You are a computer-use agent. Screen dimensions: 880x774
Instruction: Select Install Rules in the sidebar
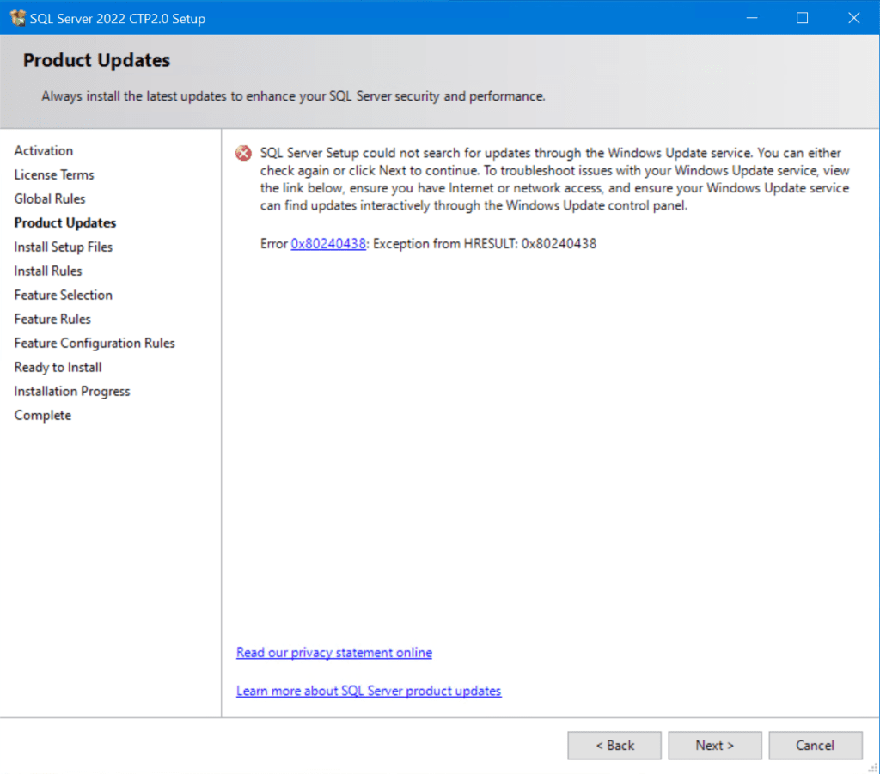point(47,271)
